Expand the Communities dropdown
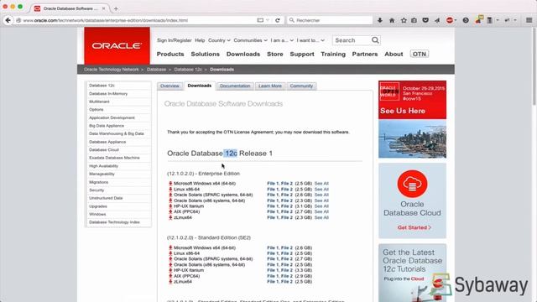The image size is (537, 302). [250, 40]
